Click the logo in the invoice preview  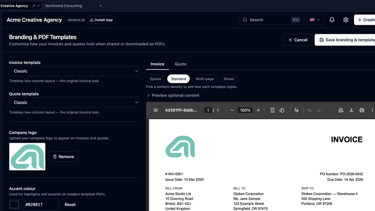(180, 147)
